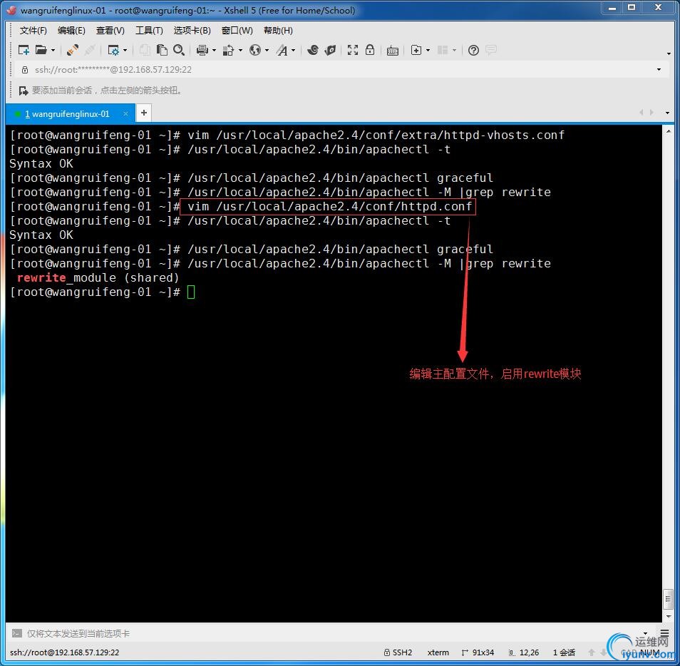
Task: Expand the file transfer dropdown arrow
Action: coord(240,51)
